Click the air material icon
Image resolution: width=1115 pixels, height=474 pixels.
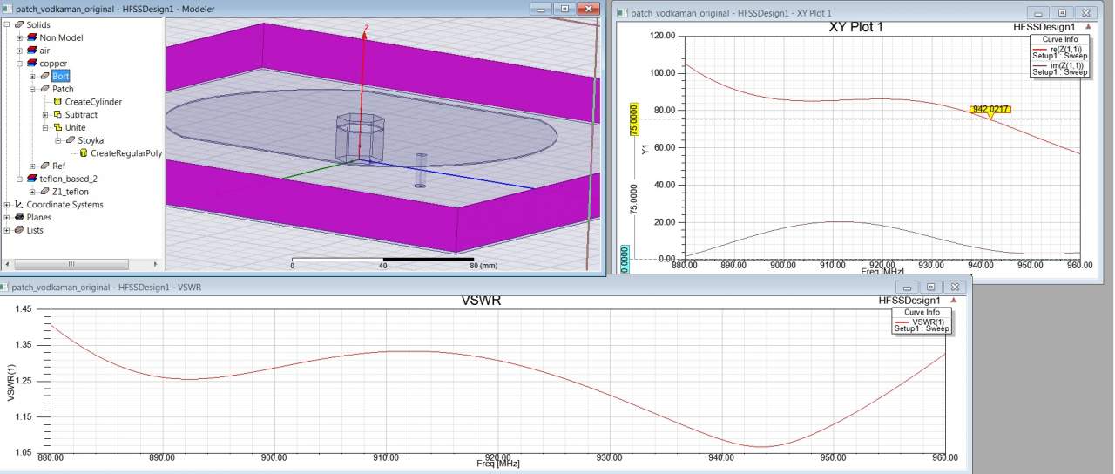click(x=31, y=51)
